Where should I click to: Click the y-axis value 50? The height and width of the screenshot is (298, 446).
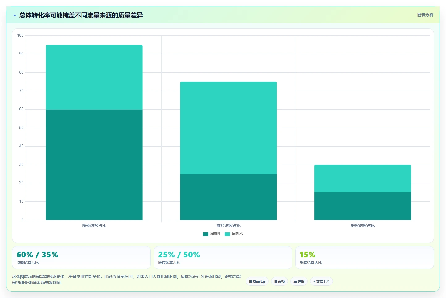tap(21, 128)
